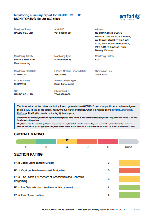
Task: Click the report title for HAUDE CO., LTD
Action: (48, 15)
